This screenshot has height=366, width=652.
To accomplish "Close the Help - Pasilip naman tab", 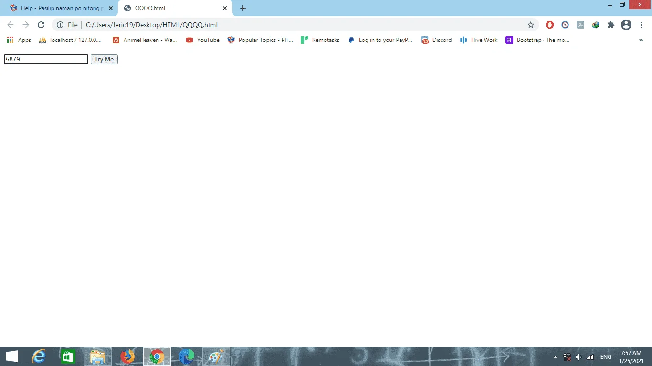I will pos(110,8).
